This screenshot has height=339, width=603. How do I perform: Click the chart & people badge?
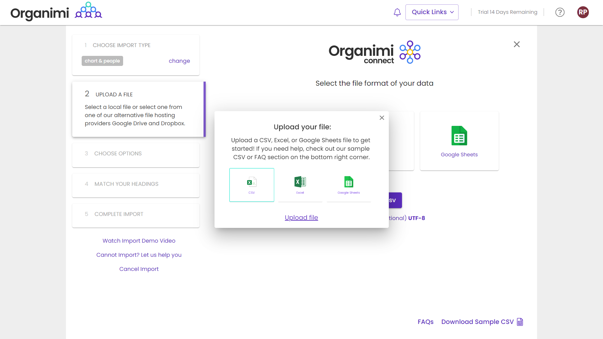tap(102, 61)
